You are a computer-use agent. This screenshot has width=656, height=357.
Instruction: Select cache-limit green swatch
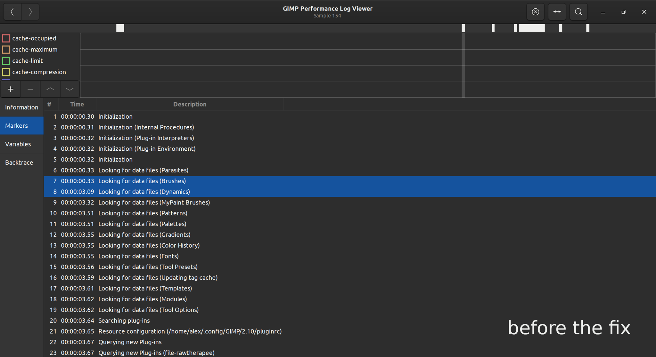click(x=6, y=61)
